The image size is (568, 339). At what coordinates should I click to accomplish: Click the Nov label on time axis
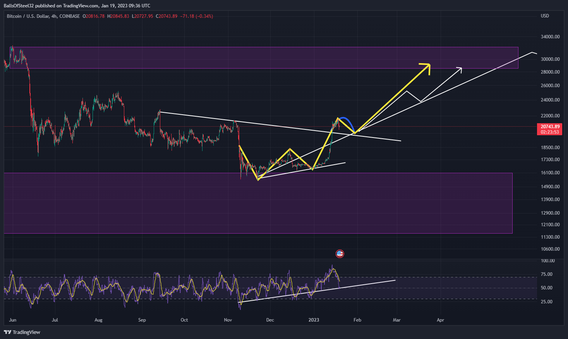click(x=228, y=320)
